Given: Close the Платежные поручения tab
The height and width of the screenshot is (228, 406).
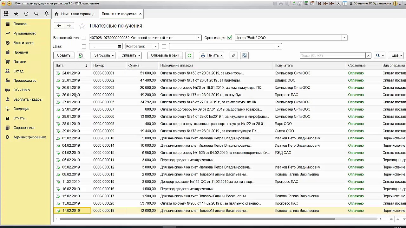Looking at the screenshot, I should point(140,14).
